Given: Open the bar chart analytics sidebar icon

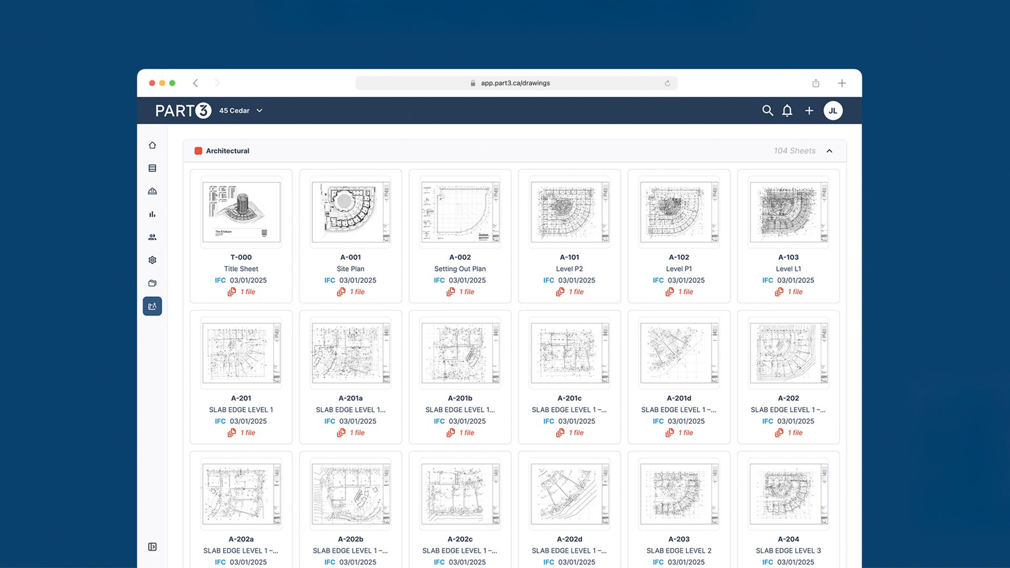Looking at the screenshot, I should pyautogui.click(x=152, y=214).
